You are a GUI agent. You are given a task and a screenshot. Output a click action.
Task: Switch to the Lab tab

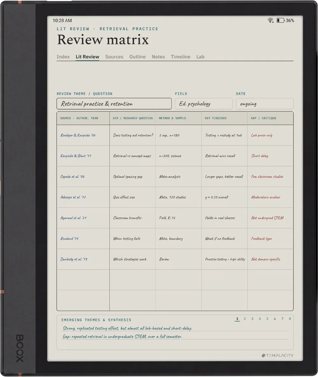[200, 57]
